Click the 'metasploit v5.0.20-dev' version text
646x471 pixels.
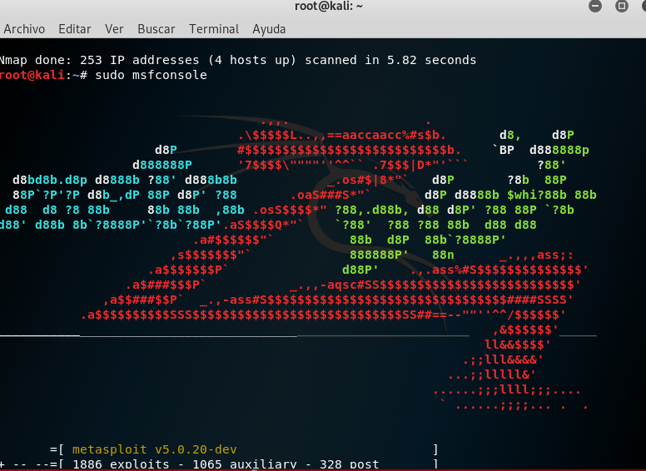tap(155, 449)
